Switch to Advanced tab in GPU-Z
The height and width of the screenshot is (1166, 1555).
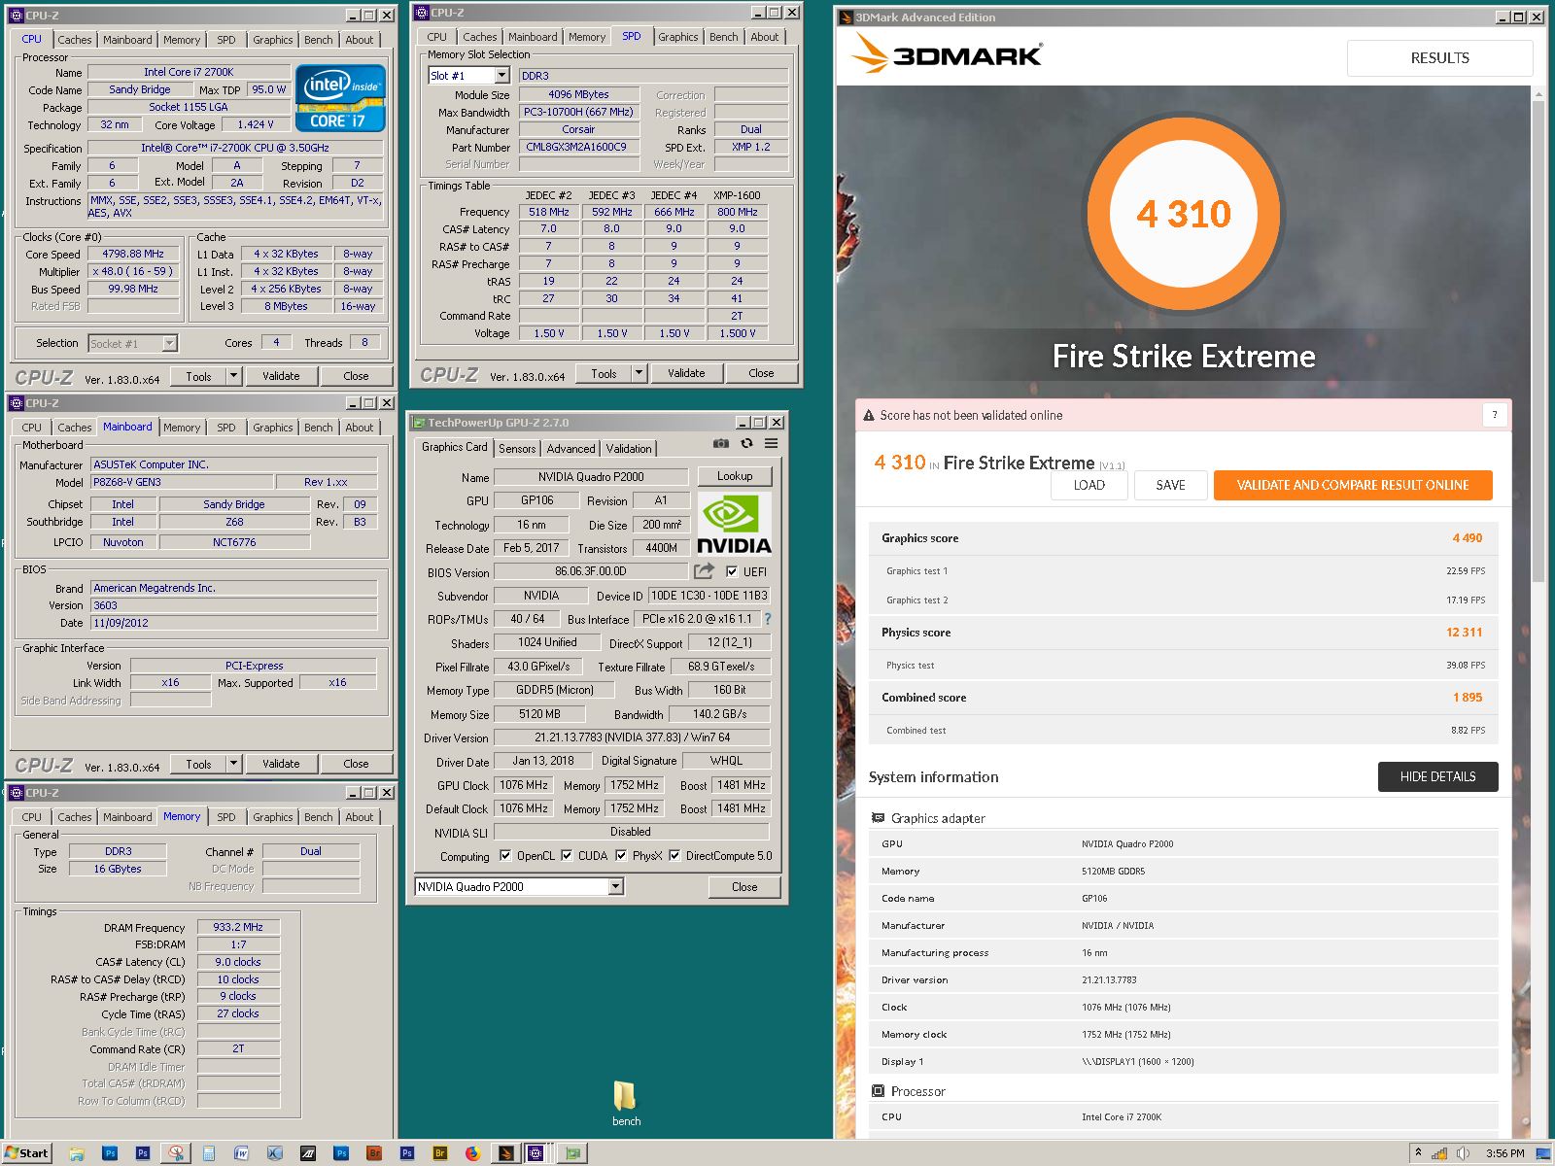570,449
